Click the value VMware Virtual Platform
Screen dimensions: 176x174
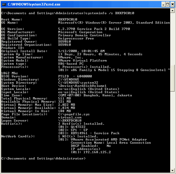click(x=82, y=61)
